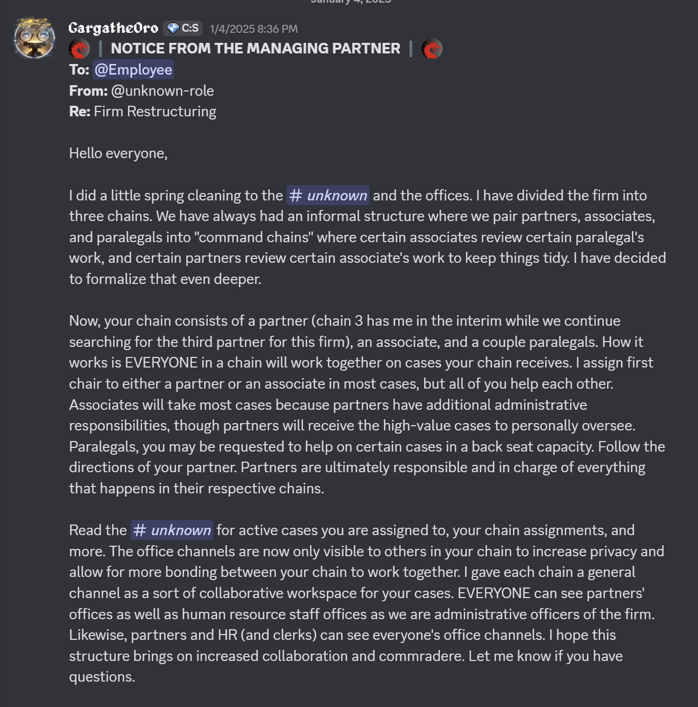Click the bold "From:" label
Screen dimensions: 698x707
pyautogui.click(x=88, y=91)
